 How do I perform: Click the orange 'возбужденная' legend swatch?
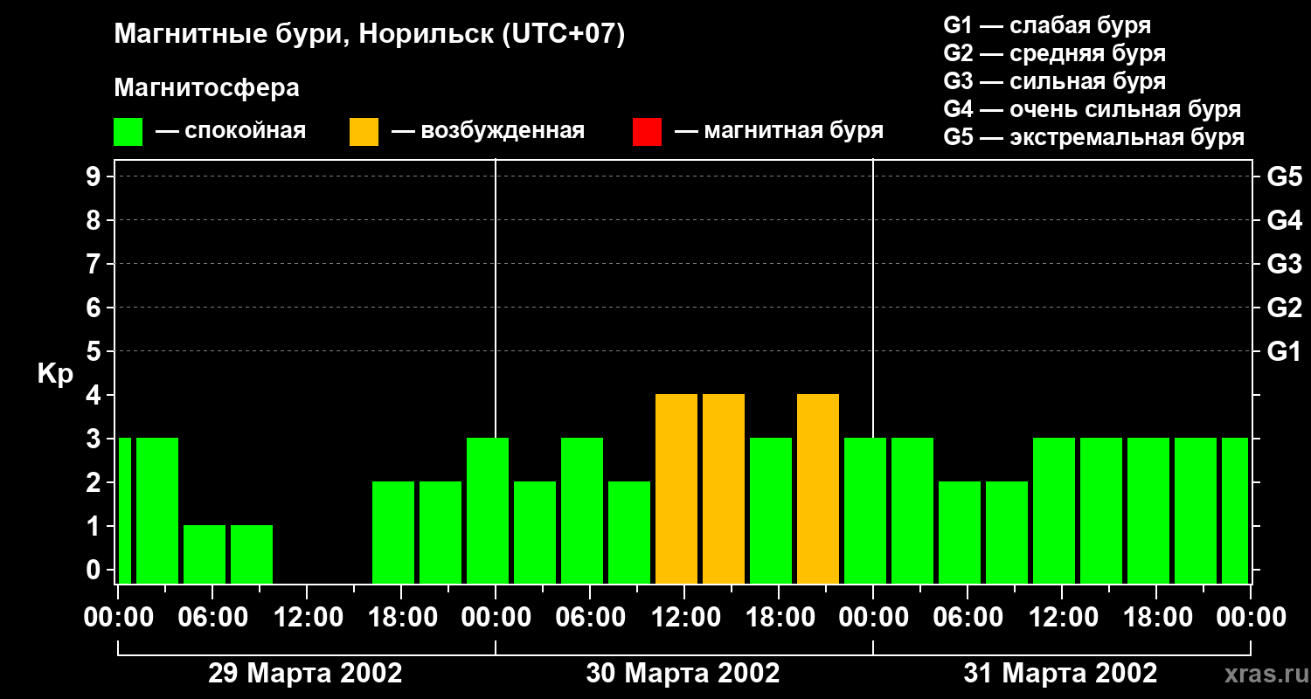pos(364,132)
